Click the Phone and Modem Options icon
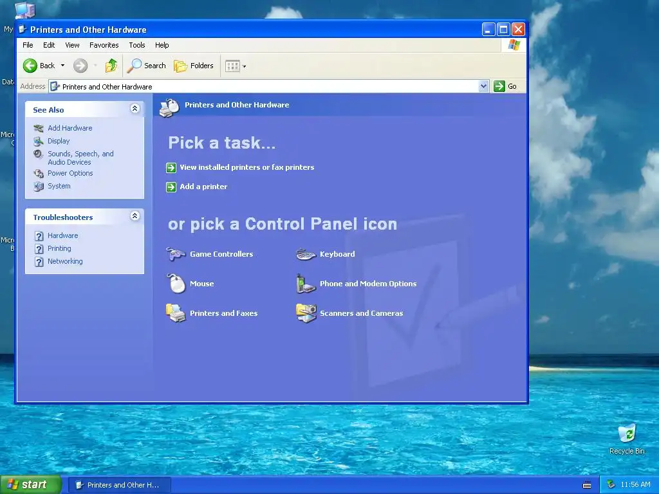 point(306,284)
